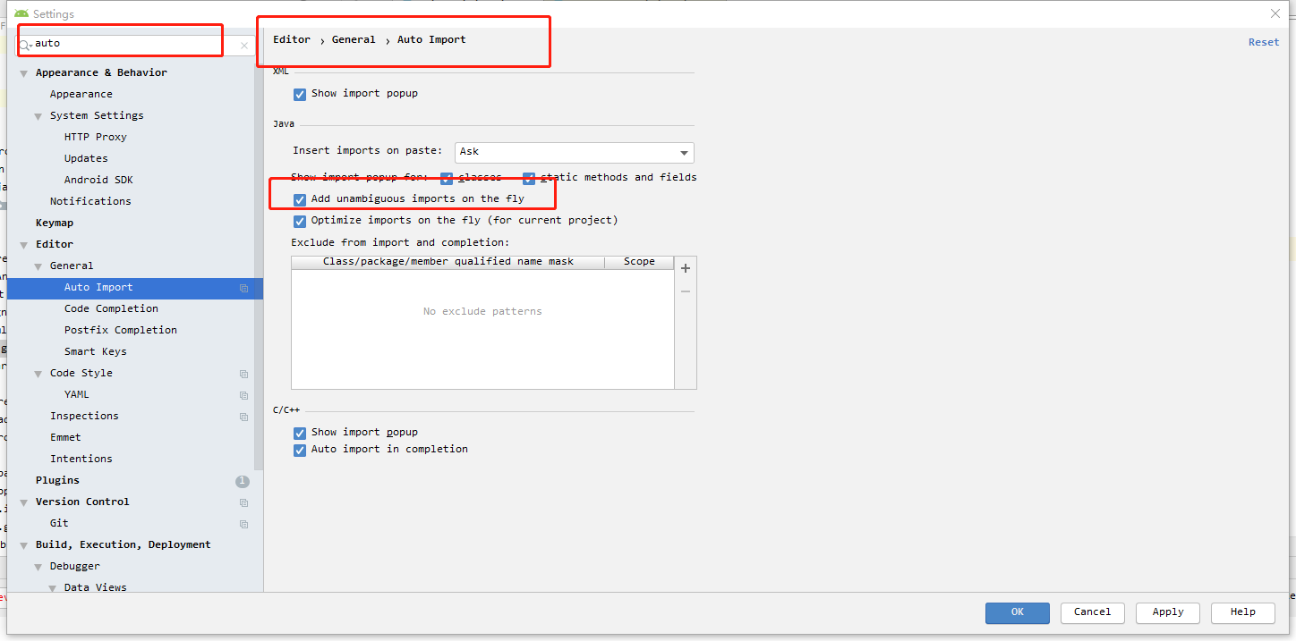Screen dimensions: 1296x641
Task: Click Class/package/member qualified name mask header
Action: (x=448, y=262)
